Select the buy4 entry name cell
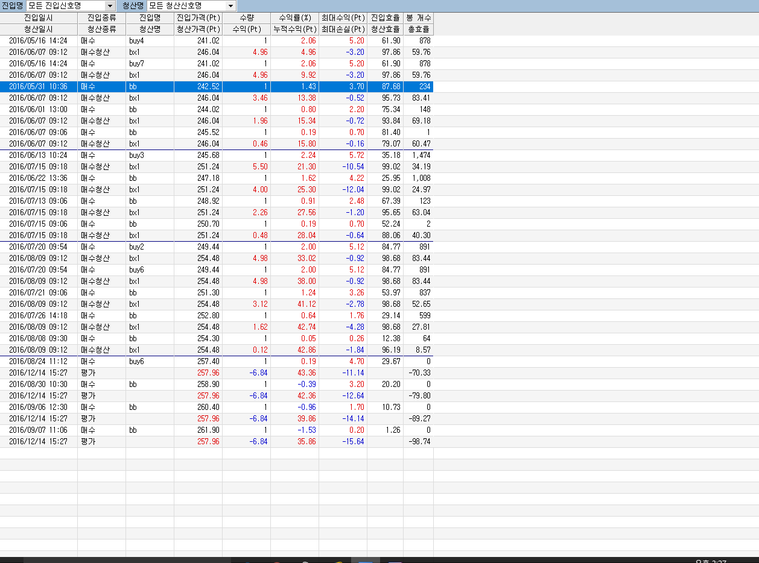The height and width of the screenshot is (563, 759). click(150, 40)
